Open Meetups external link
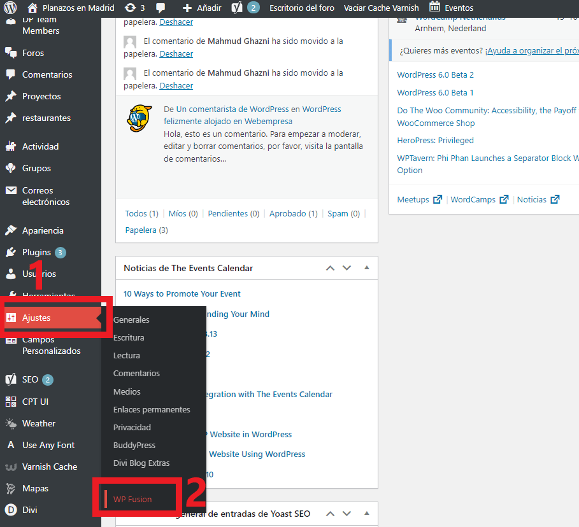 click(419, 199)
